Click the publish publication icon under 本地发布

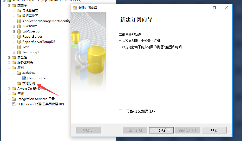[x=24, y=78]
